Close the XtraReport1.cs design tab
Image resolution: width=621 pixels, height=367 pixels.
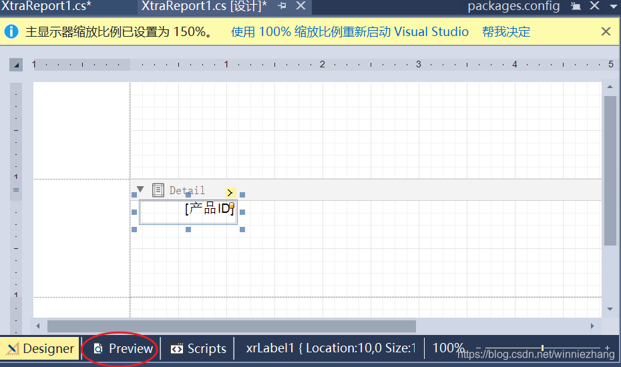pos(301,5)
